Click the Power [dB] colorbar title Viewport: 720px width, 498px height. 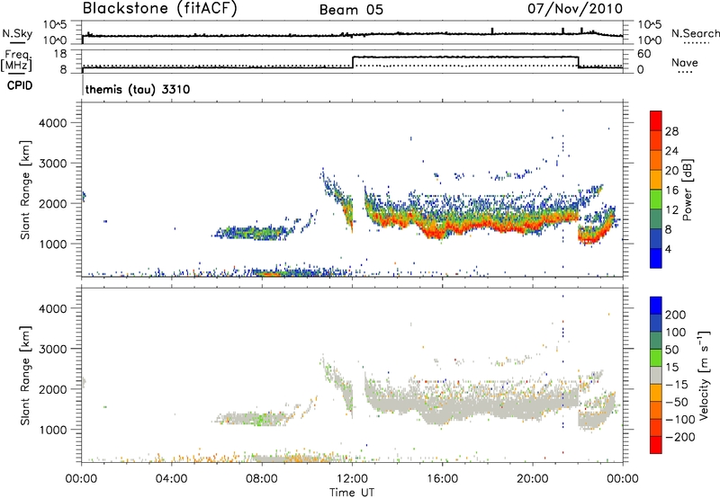pos(687,190)
